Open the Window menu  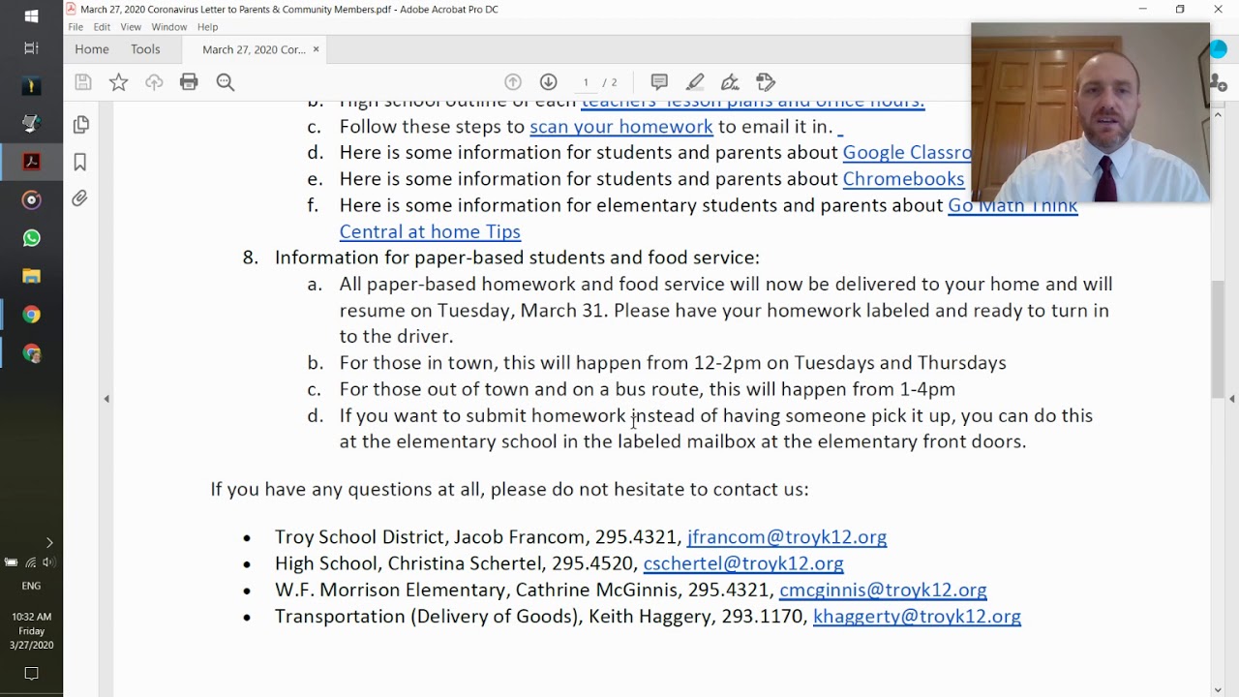pos(169,27)
